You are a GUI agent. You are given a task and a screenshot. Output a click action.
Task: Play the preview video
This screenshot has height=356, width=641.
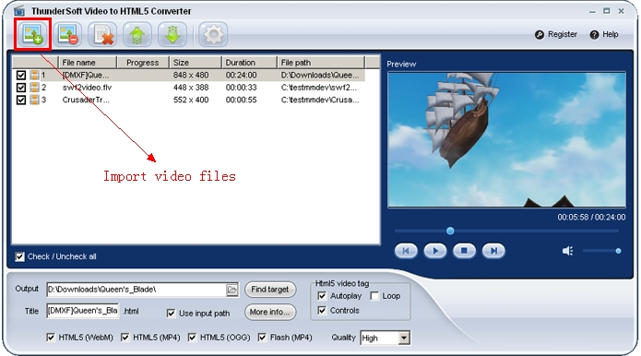[435, 251]
